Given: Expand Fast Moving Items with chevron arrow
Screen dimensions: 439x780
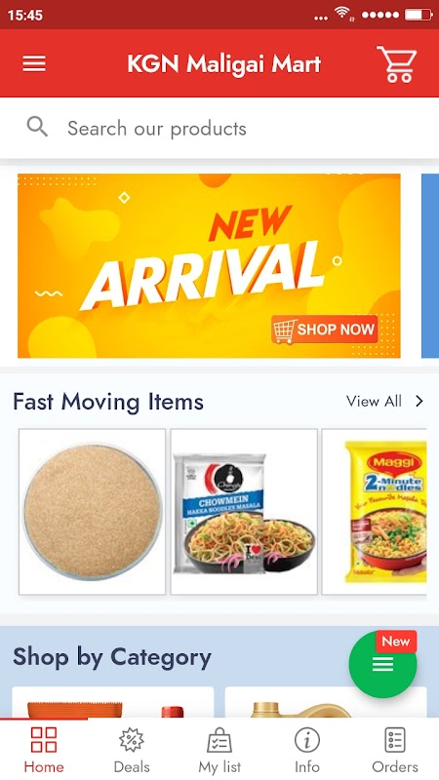Looking at the screenshot, I should 419,401.
